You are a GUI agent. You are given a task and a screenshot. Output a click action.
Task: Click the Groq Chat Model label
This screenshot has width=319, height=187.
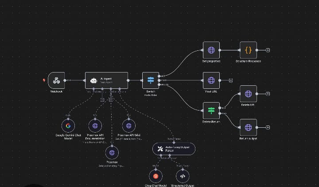click(156, 185)
